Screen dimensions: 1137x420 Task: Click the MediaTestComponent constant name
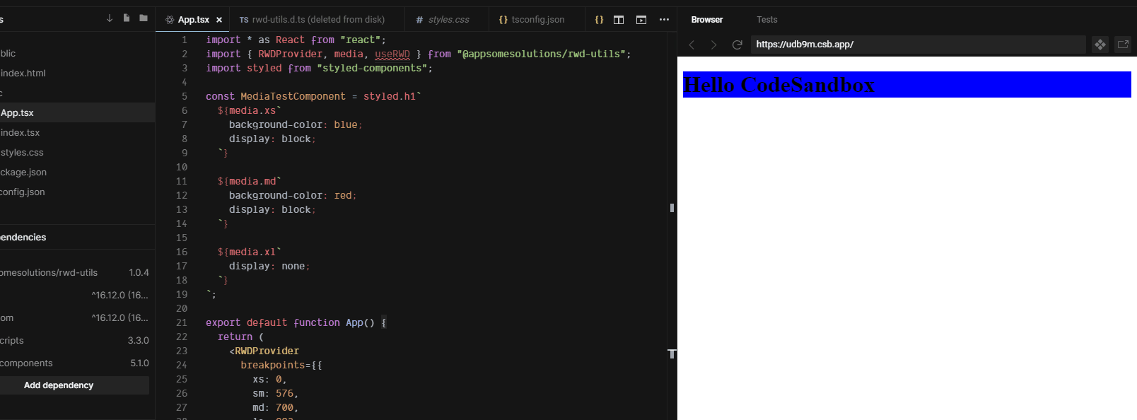click(293, 97)
